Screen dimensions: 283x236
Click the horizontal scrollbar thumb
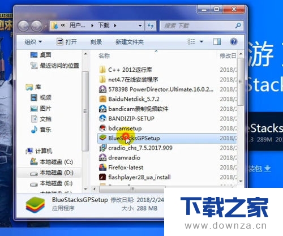132,189
